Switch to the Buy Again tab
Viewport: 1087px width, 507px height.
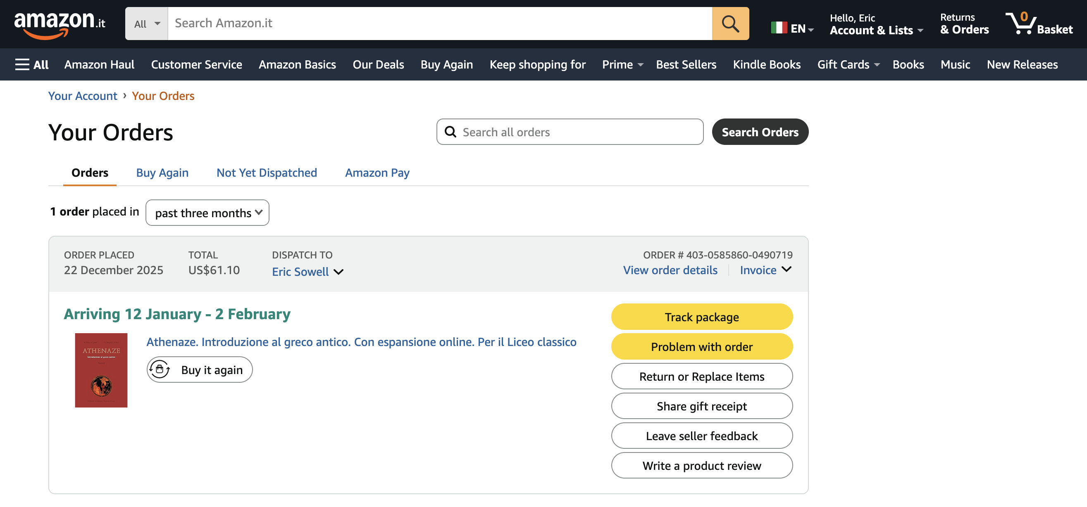[162, 173]
